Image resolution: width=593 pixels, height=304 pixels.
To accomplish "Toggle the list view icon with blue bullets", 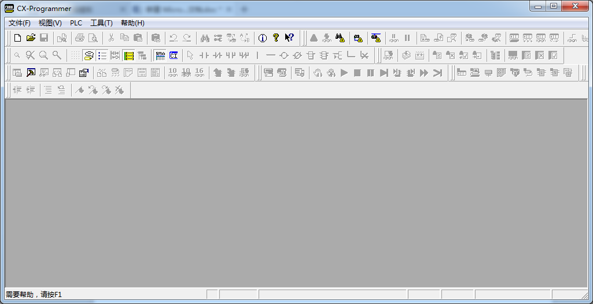I will (102, 55).
